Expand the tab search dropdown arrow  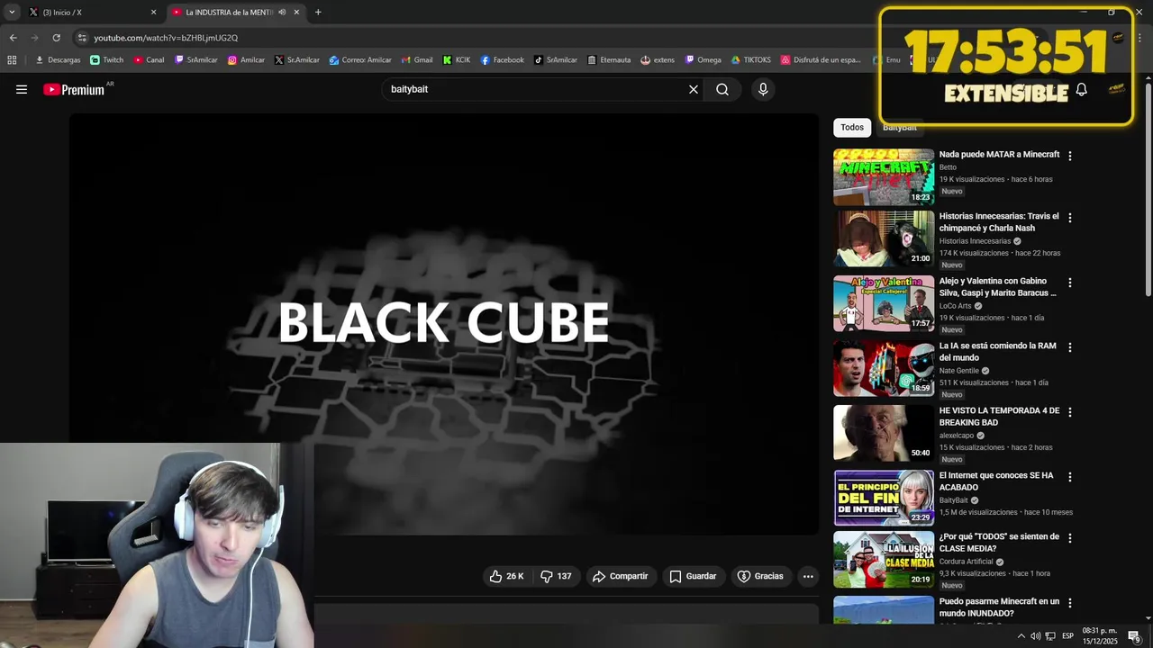(12, 13)
